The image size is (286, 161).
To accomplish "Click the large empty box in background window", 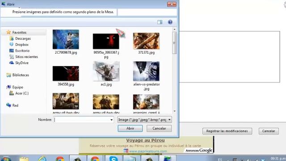I will pos(230,57).
